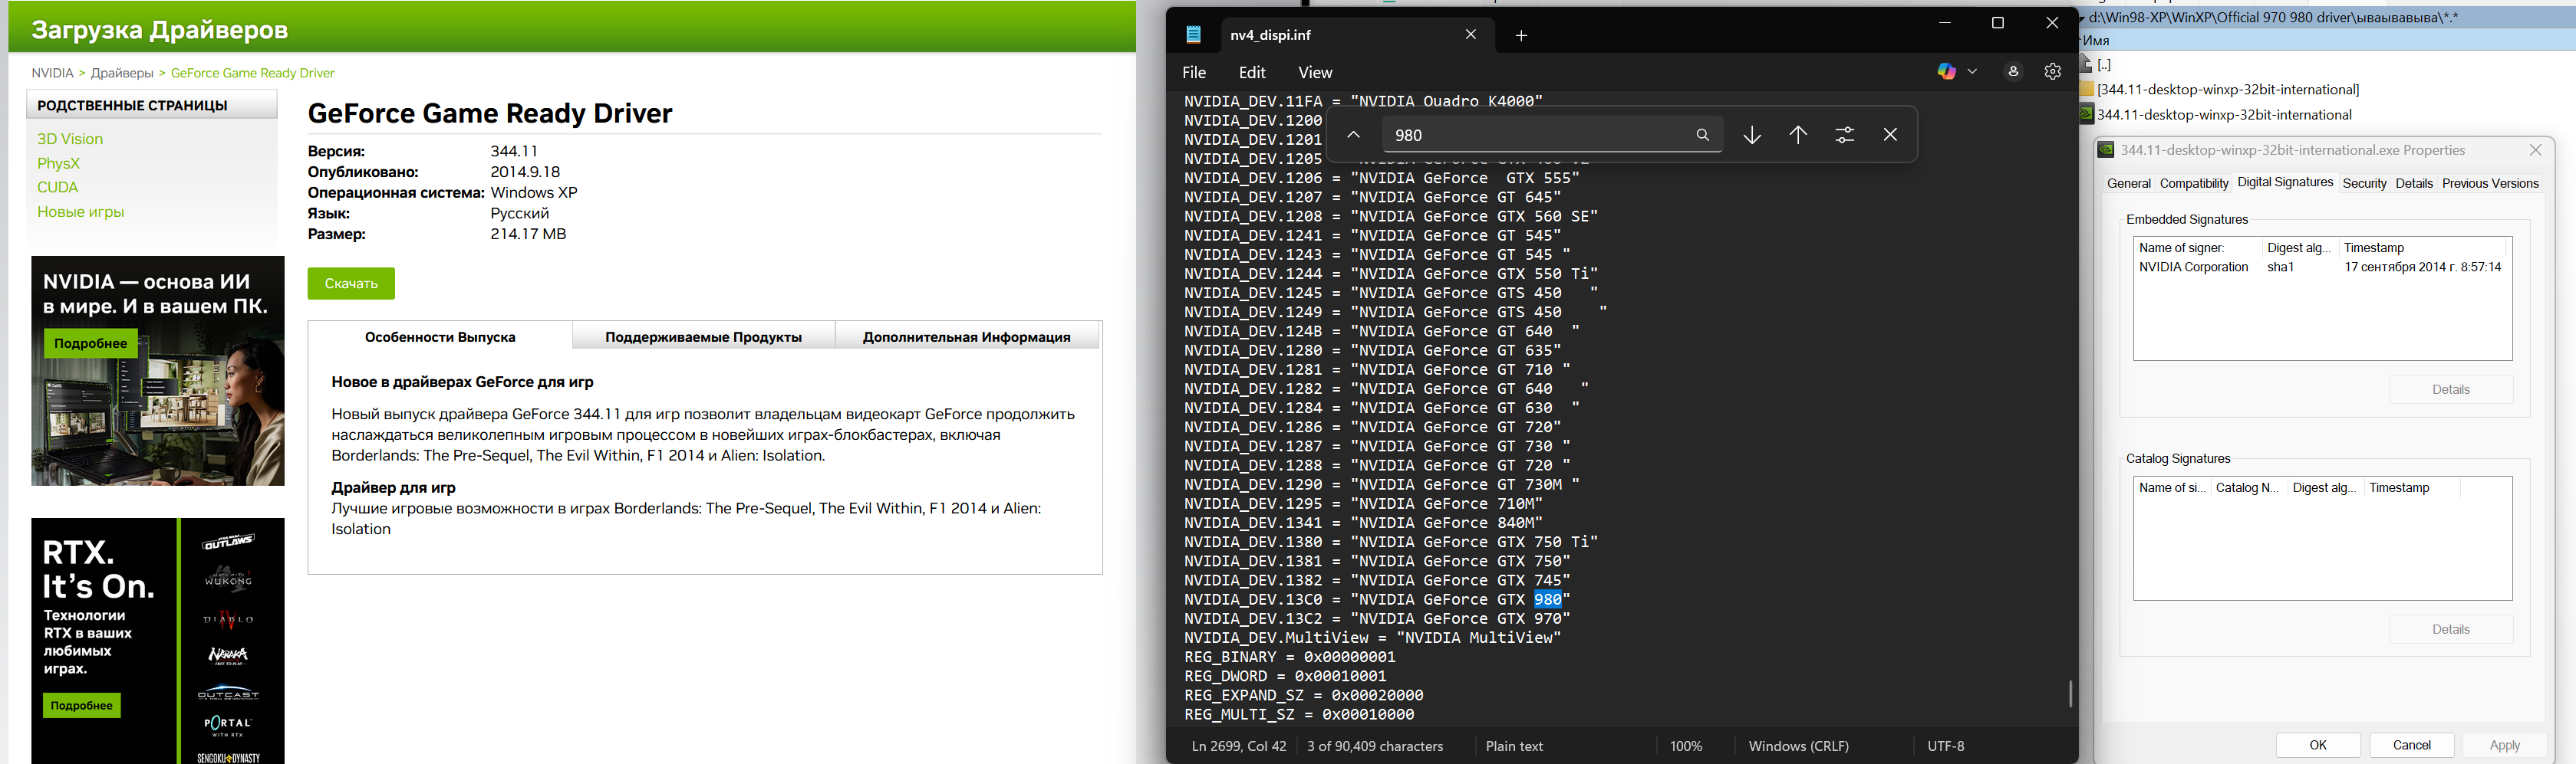Find the previous match with the up arrow

[x=1798, y=135]
